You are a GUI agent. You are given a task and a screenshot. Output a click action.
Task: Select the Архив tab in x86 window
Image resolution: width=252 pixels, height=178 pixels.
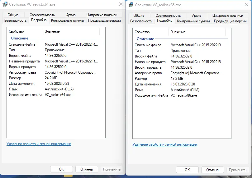pos(197,16)
